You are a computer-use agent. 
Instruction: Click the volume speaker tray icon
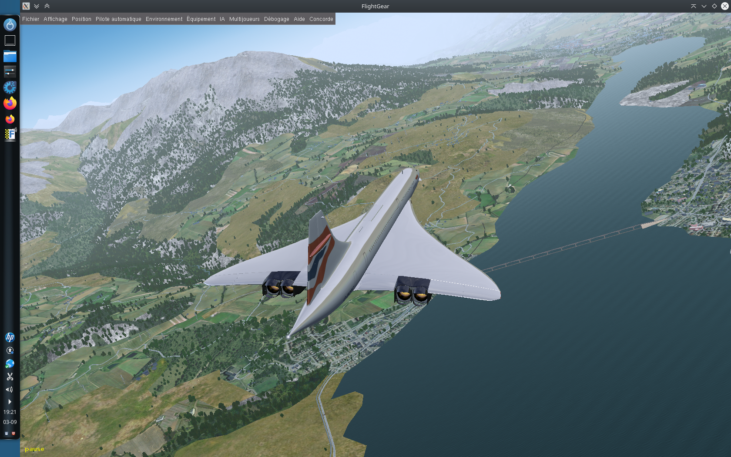click(x=9, y=390)
